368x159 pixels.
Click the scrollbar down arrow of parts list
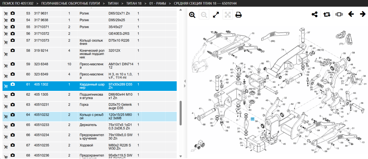click(180, 156)
